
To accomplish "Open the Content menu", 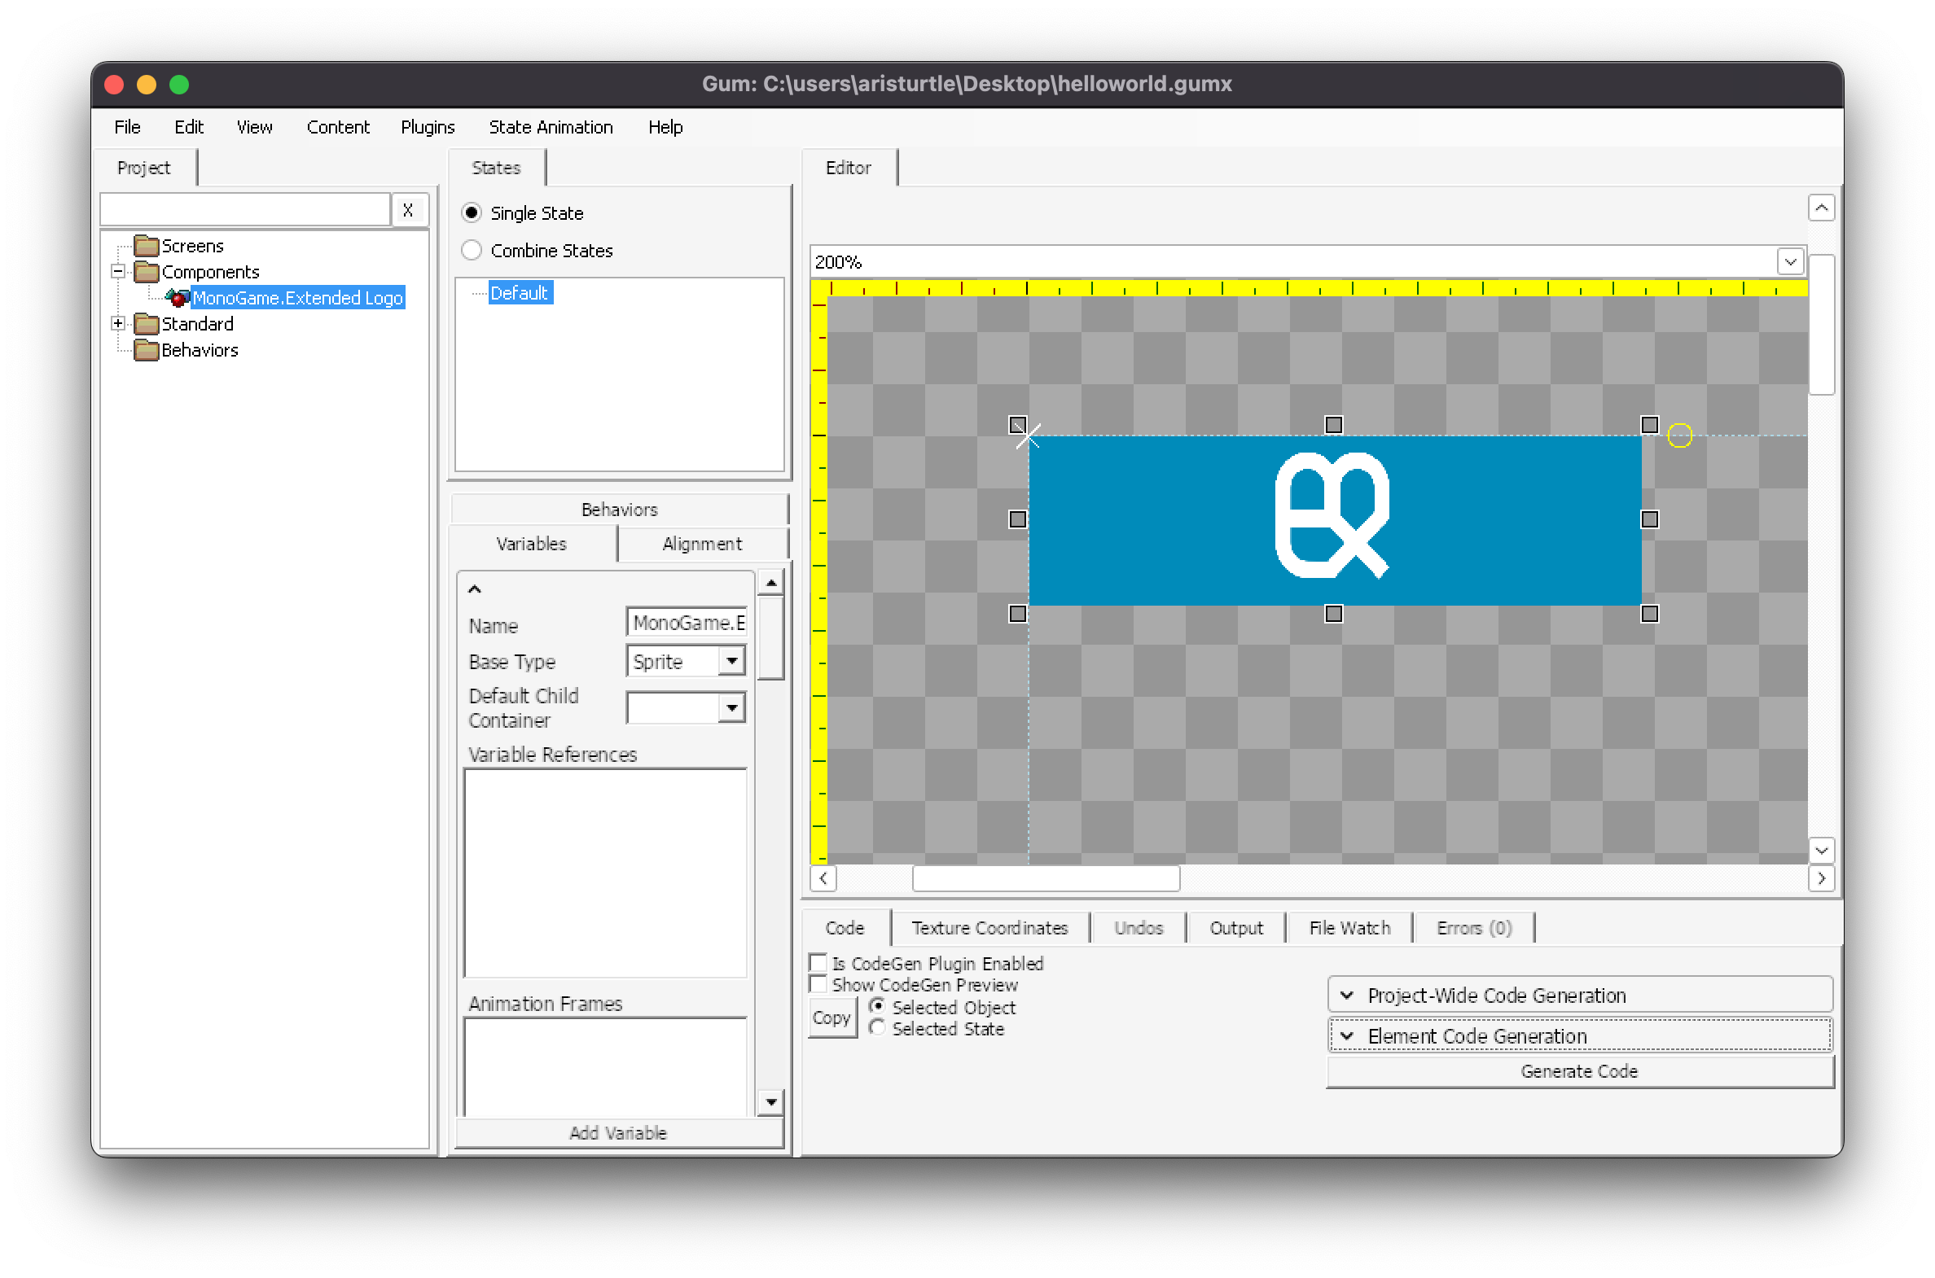I will [338, 127].
